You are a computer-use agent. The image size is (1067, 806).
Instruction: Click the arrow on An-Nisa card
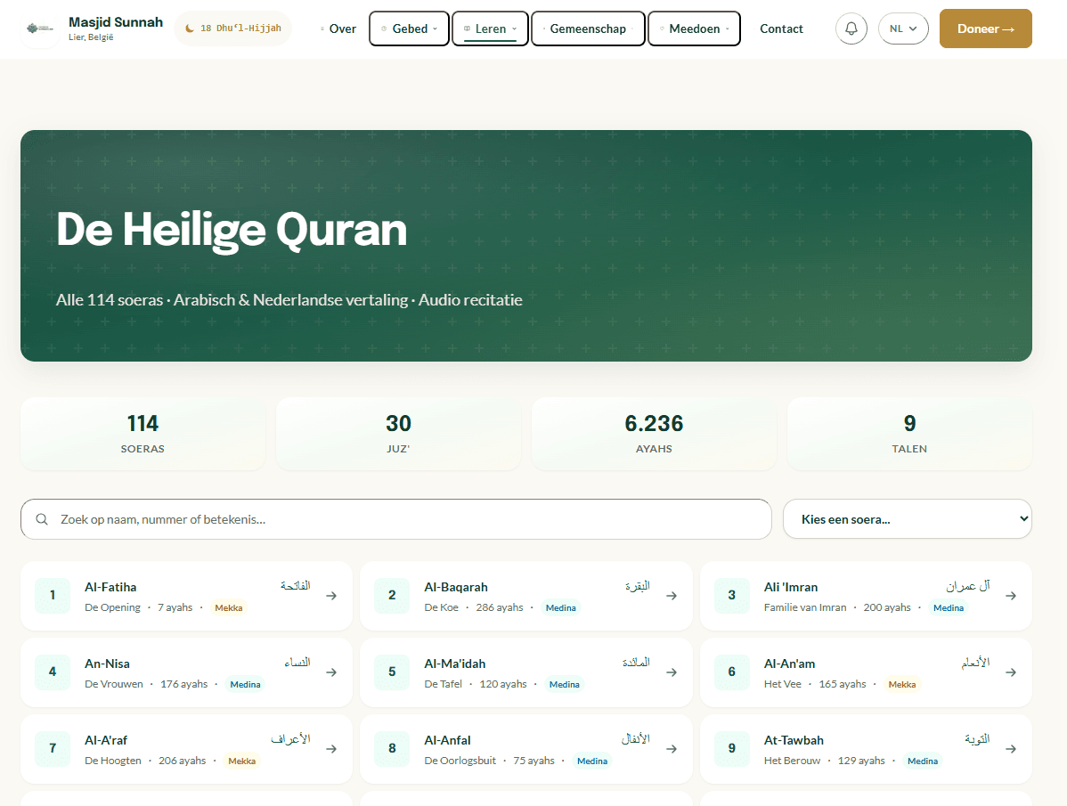331,672
